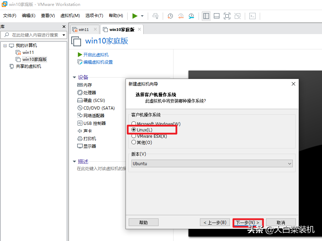Close the 新建虚拟机向导 dialog
This screenshot has width=322, height=241.
click(x=293, y=84)
